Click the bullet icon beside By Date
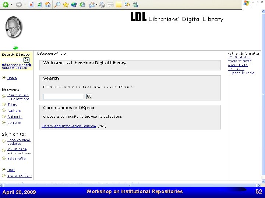Screen dimensions: 265x198 click(x=4, y=122)
